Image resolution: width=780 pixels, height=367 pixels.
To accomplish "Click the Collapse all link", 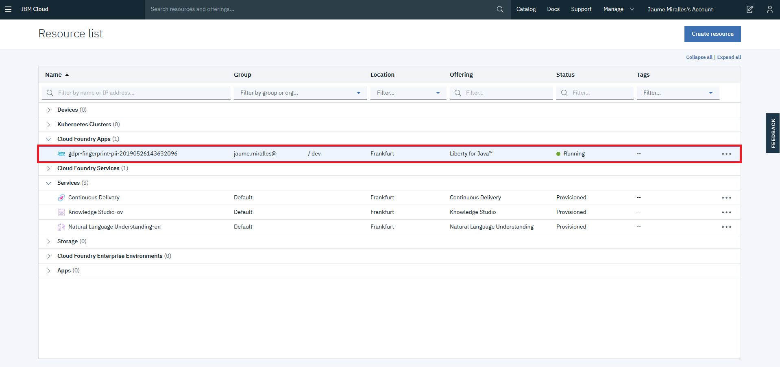I will 699,57.
